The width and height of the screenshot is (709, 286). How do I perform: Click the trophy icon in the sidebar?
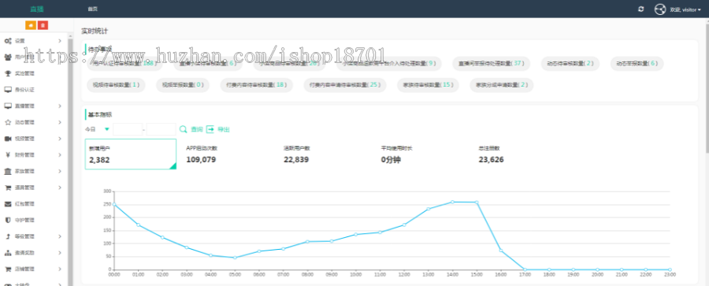pyautogui.click(x=8, y=73)
